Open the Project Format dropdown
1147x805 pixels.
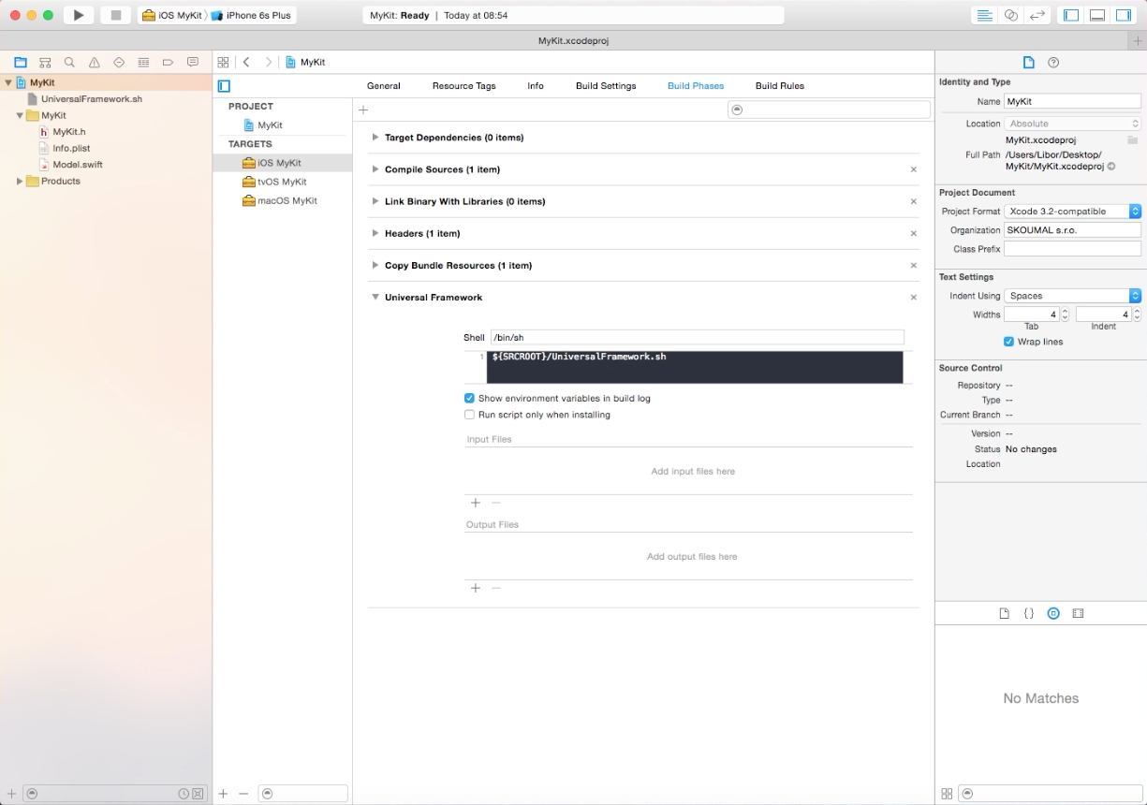(1073, 212)
